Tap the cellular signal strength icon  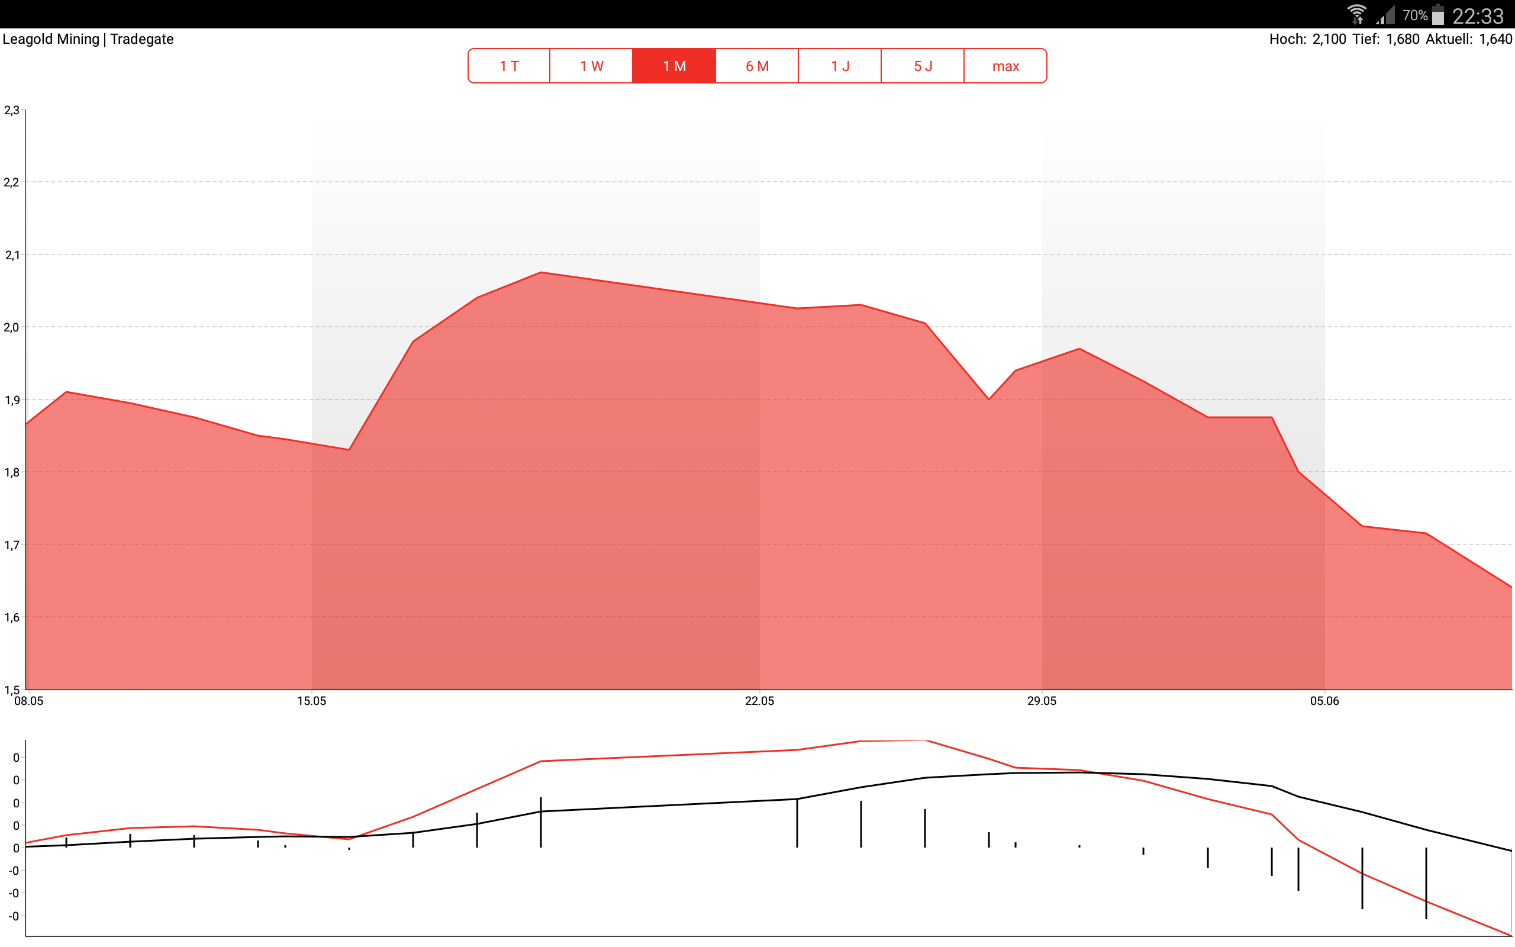coord(1385,14)
